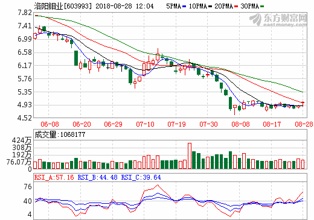Click the 5PMA legend label

tap(174, 6)
